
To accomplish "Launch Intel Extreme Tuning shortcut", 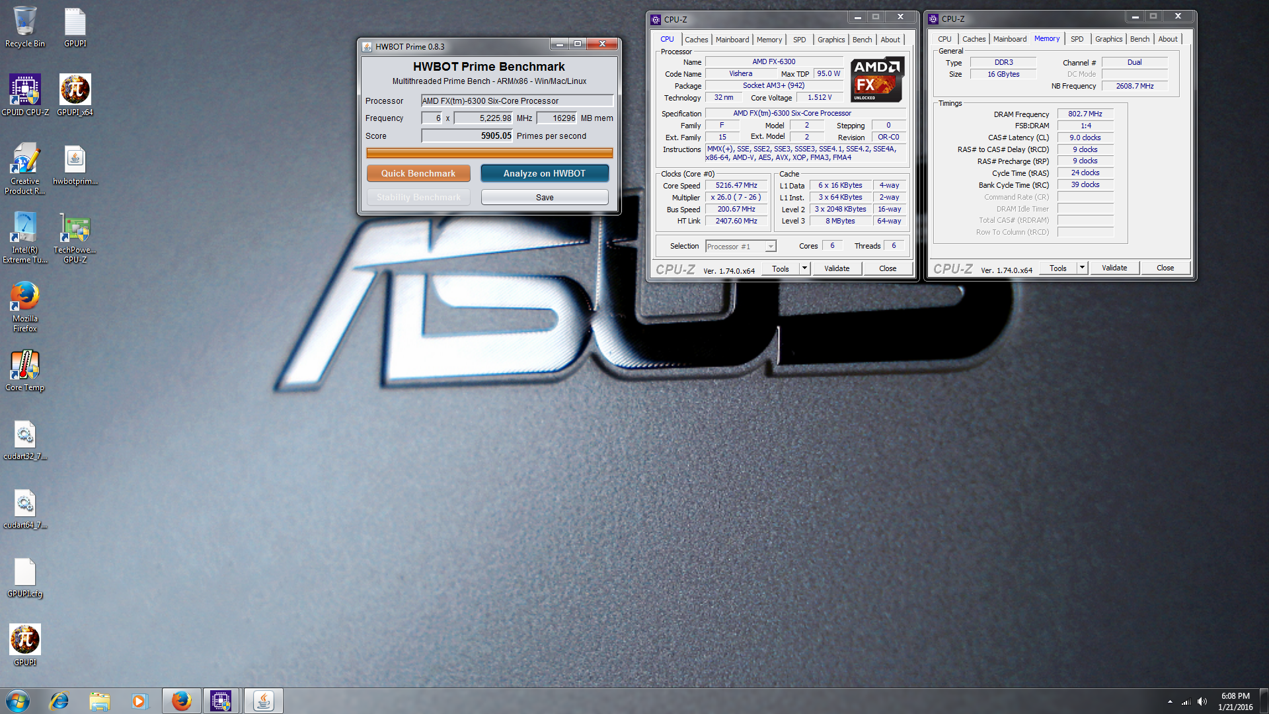I will coord(25,237).
